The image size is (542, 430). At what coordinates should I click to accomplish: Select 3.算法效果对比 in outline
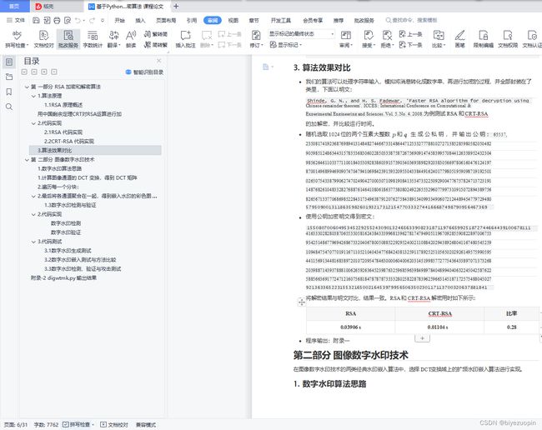pyautogui.click(x=95, y=150)
